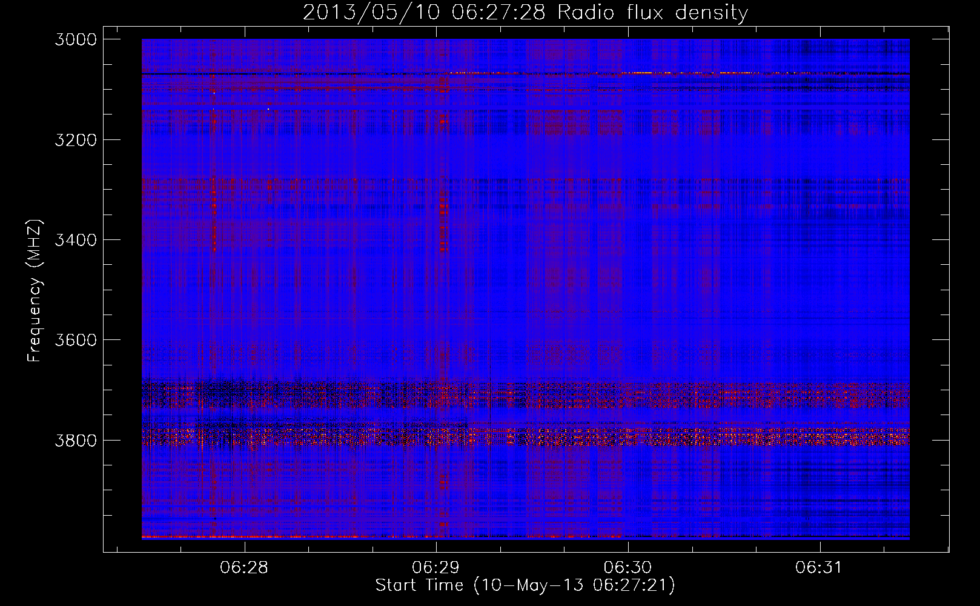Click the 3600 frequency tick label

[76, 340]
